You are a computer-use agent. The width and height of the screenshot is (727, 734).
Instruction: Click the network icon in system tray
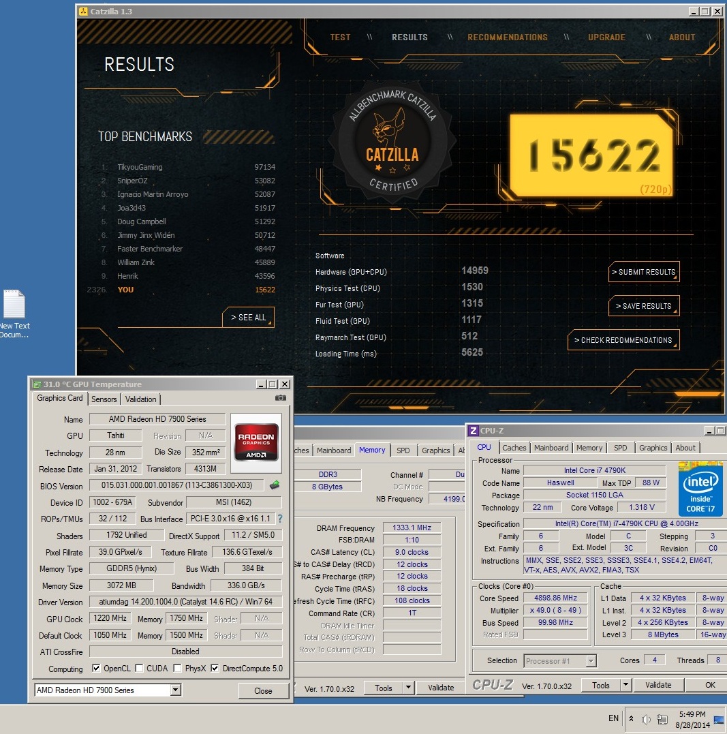pos(662,720)
